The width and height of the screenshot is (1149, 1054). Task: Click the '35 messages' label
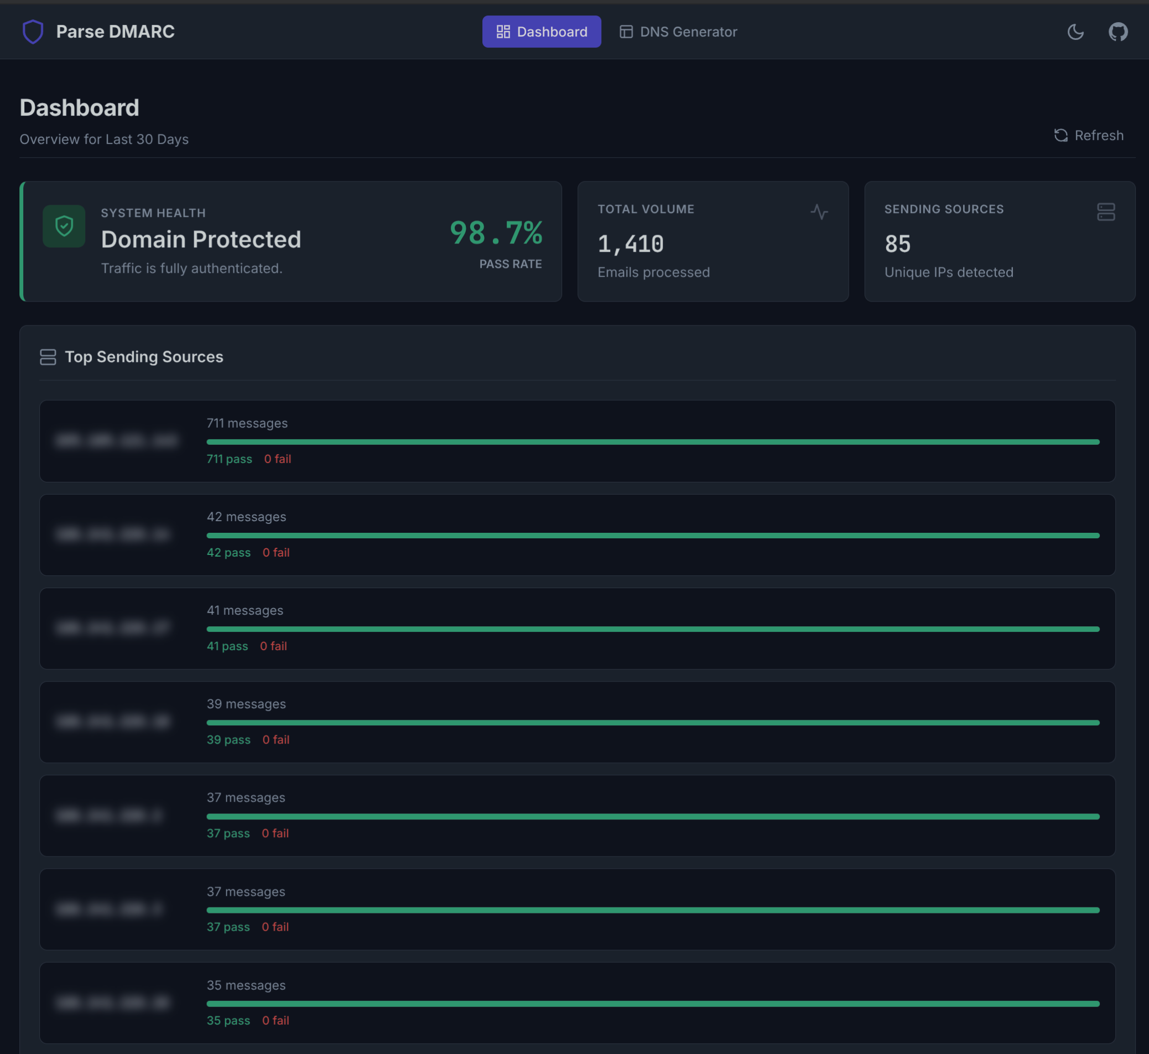[246, 985]
